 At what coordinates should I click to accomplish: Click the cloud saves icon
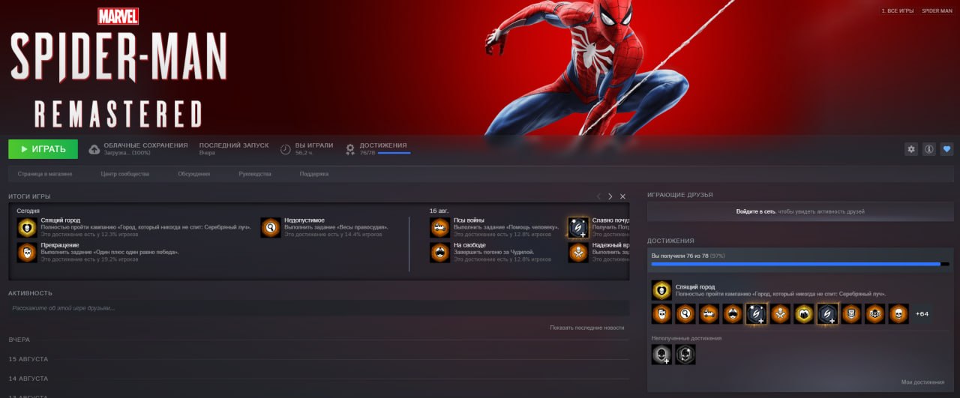[94, 149]
